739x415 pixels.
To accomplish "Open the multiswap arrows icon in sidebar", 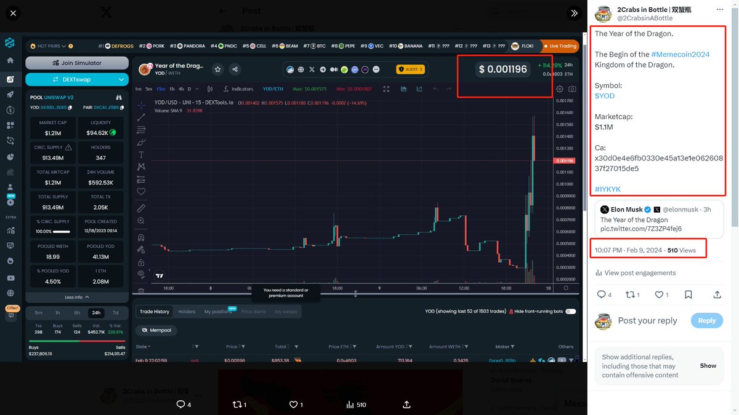I will click(x=10, y=141).
